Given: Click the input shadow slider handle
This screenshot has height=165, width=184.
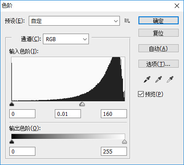Looking at the screenshot, I should 11,104.
